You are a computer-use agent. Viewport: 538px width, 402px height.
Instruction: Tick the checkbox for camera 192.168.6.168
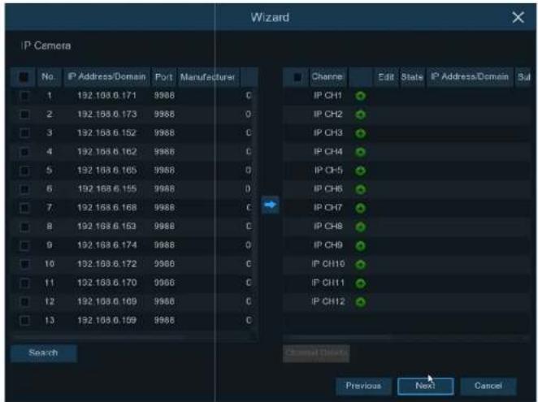coord(24,208)
